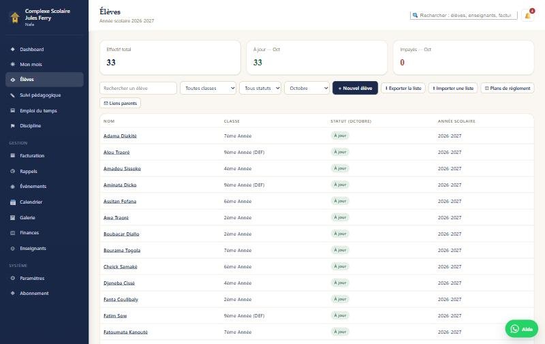Click the CLASSE column header
The width and height of the screenshot is (545, 344).
[232, 121]
